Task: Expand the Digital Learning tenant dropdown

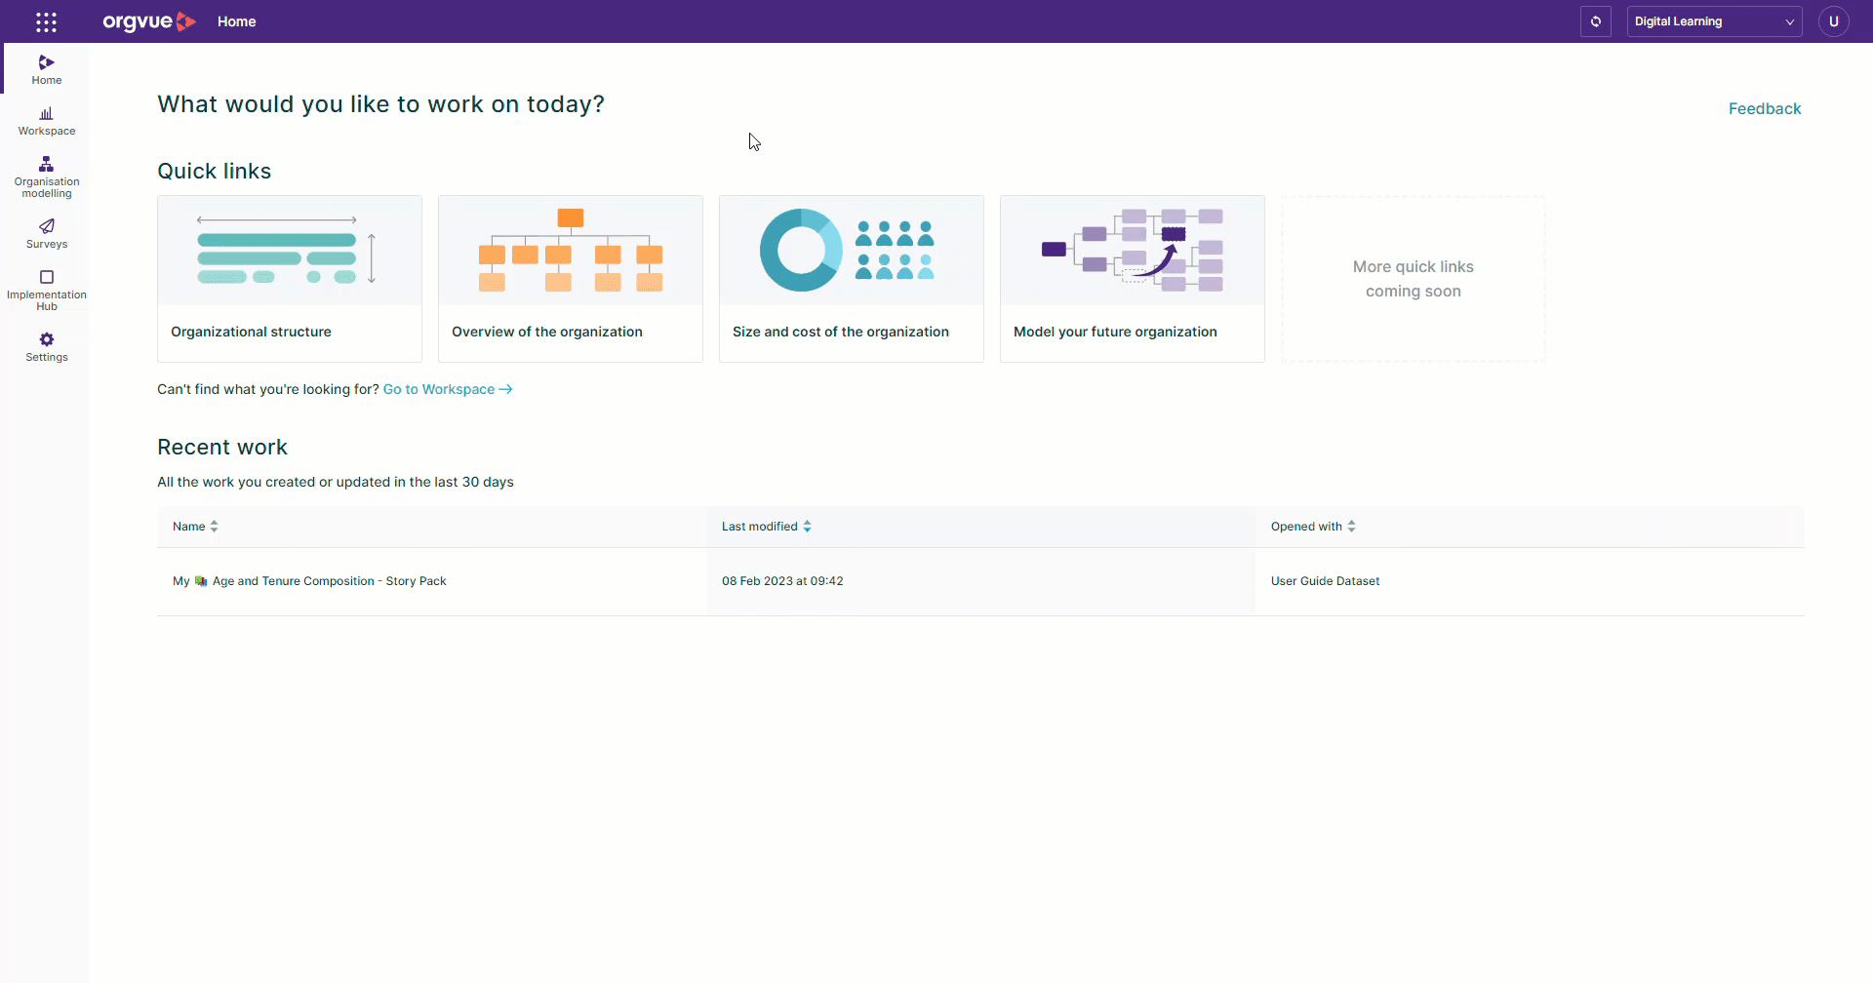Action: (x=1714, y=21)
